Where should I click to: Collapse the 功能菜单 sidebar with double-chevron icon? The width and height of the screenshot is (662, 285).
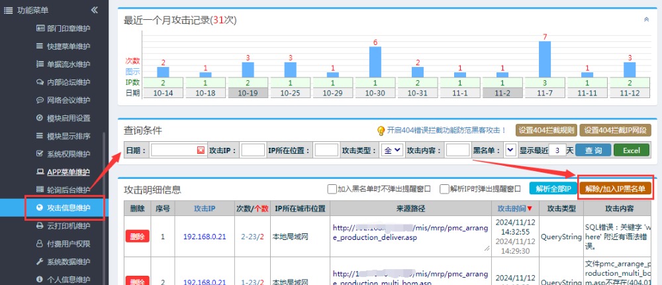point(95,10)
